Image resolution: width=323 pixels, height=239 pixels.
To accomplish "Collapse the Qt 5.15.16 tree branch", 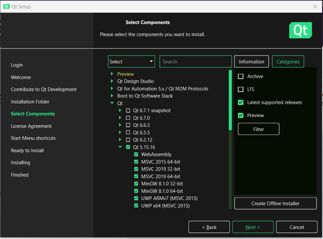I will (x=120, y=147).
